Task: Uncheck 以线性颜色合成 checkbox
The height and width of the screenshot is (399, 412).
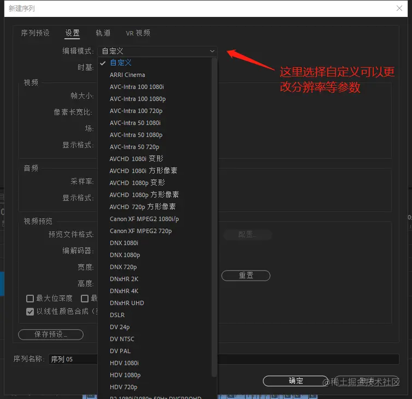Action: point(30,312)
